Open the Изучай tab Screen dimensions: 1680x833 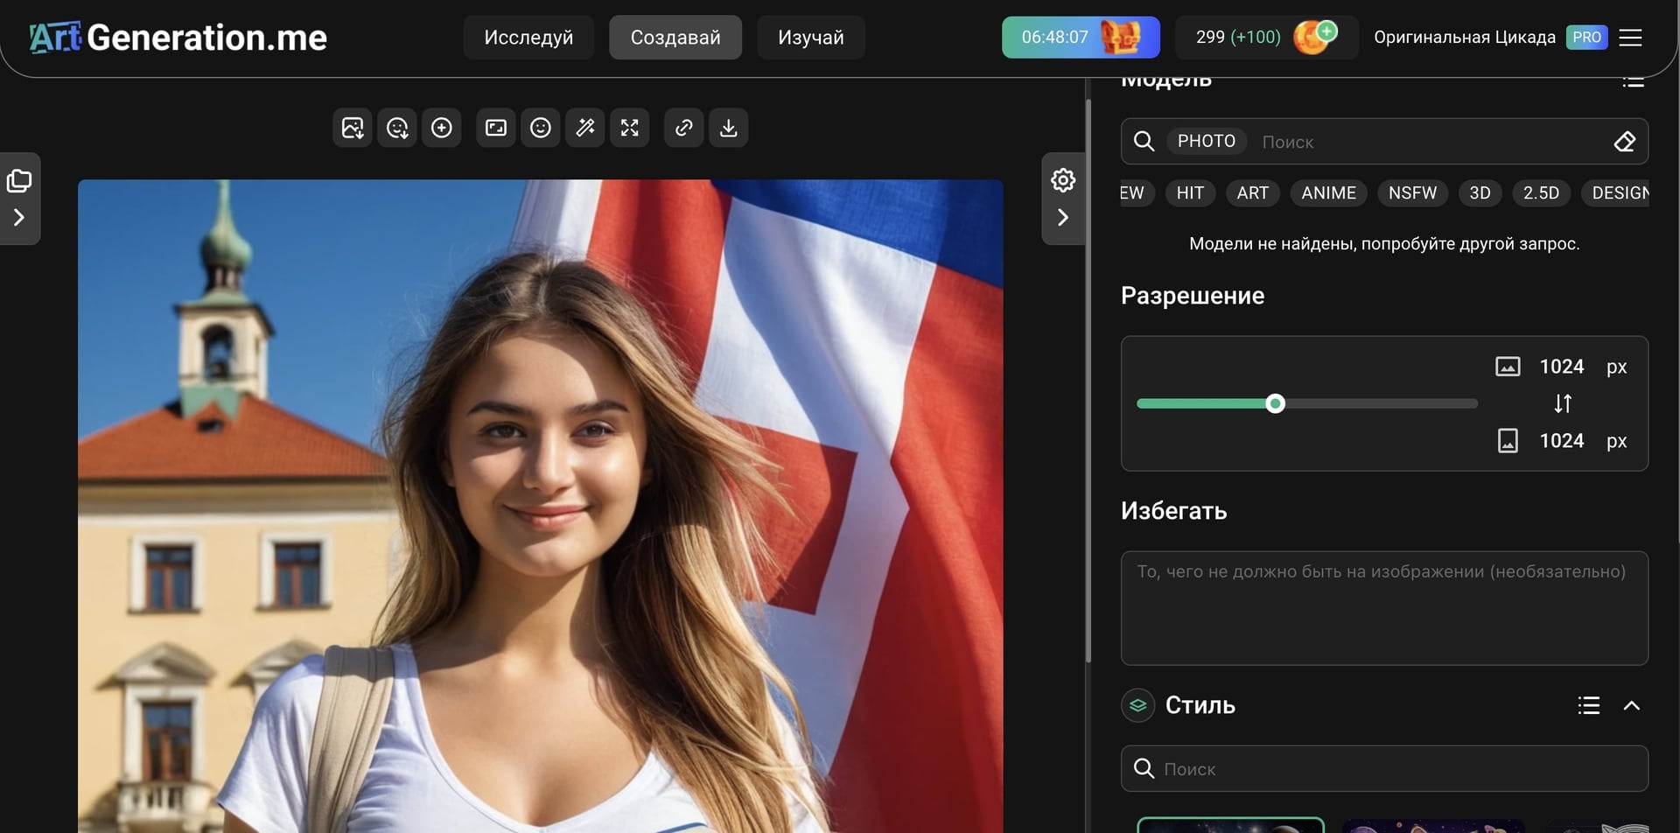pos(810,38)
